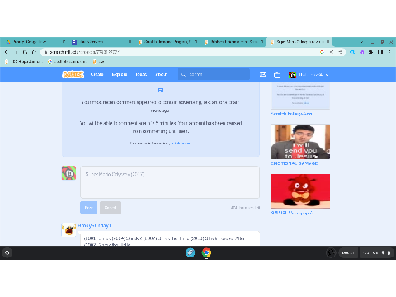Open the EMOTIONAL DAMAGE project thumbnail

coord(300,142)
